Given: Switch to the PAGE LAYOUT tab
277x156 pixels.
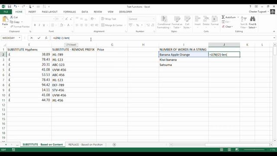Looking at the screenshot, I should click(50, 12).
